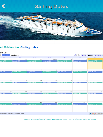Switch calendar to Agenda view
103x137 pixels.
click(x=98, y=55)
